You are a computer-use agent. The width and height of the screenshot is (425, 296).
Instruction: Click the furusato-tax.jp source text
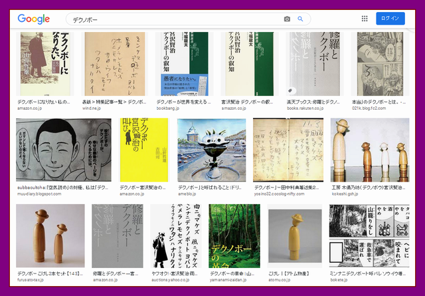tap(31, 280)
